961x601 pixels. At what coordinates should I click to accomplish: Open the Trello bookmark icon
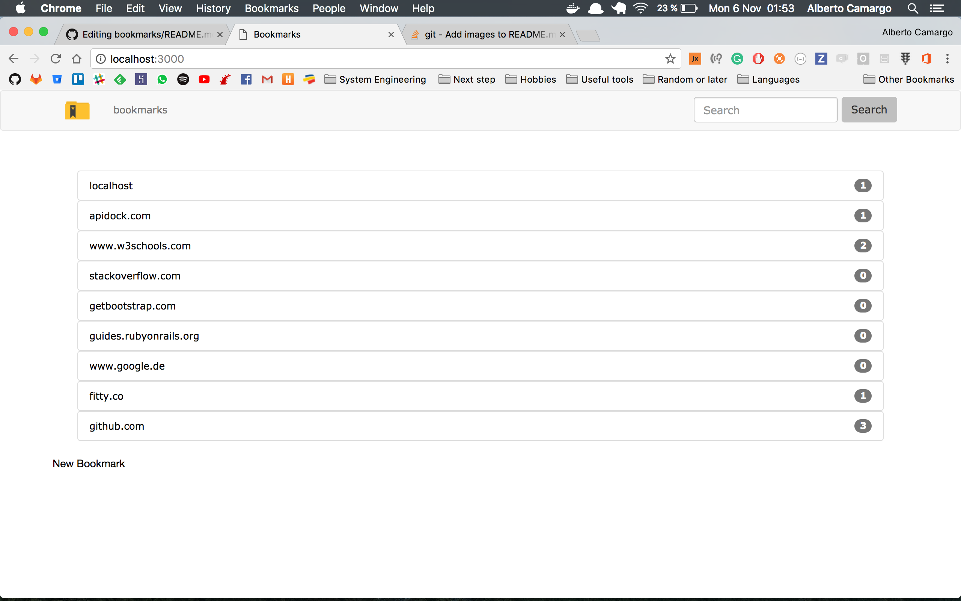[x=78, y=80]
